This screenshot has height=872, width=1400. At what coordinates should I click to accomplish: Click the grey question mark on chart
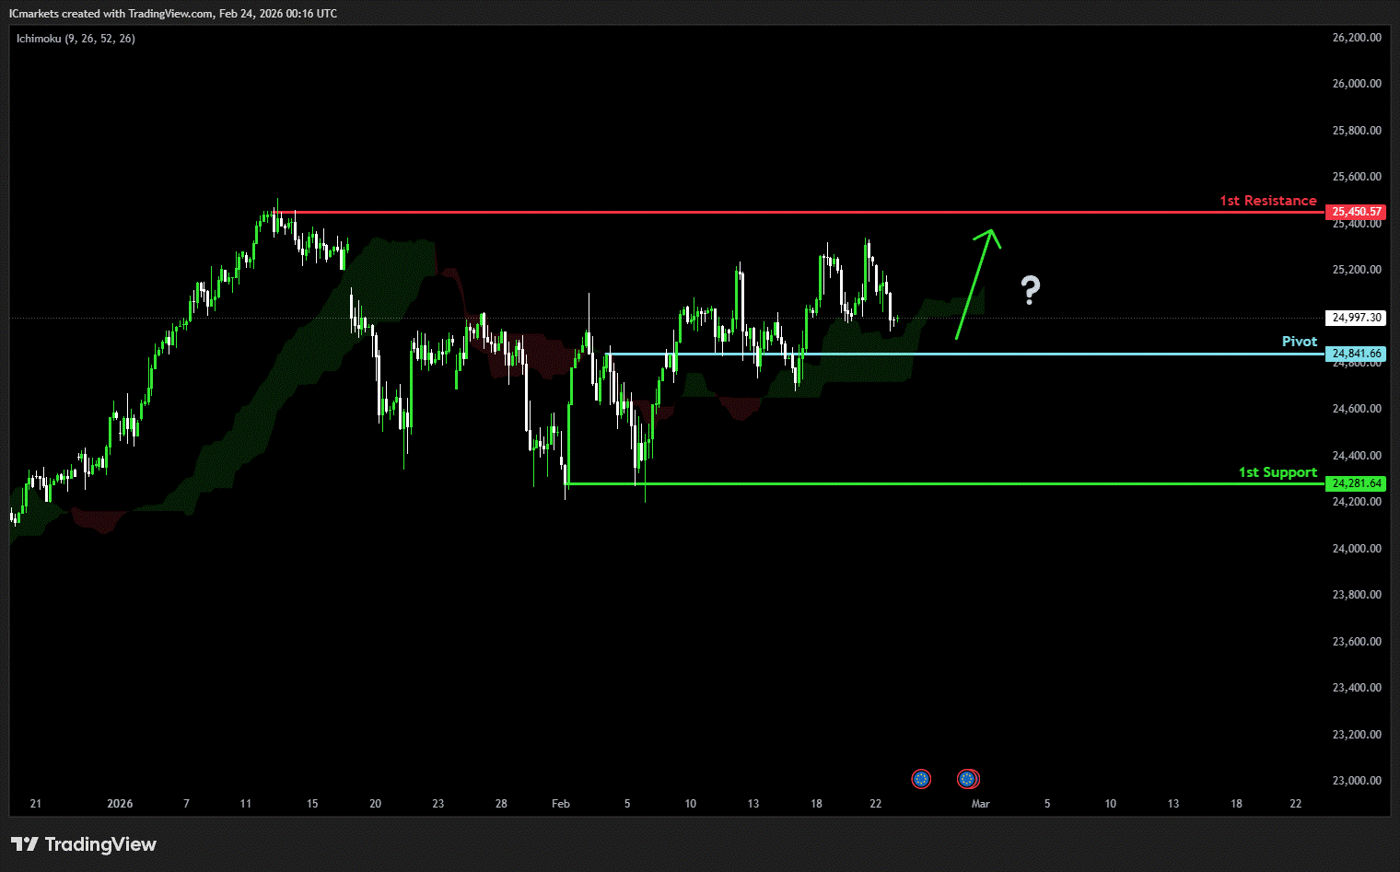pyautogui.click(x=1031, y=290)
